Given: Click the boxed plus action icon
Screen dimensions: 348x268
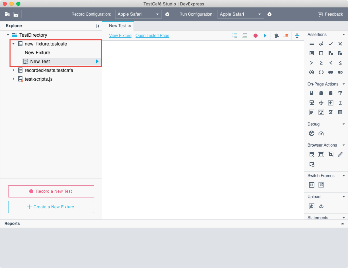Looking at the screenshot, I should (x=331, y=103).
